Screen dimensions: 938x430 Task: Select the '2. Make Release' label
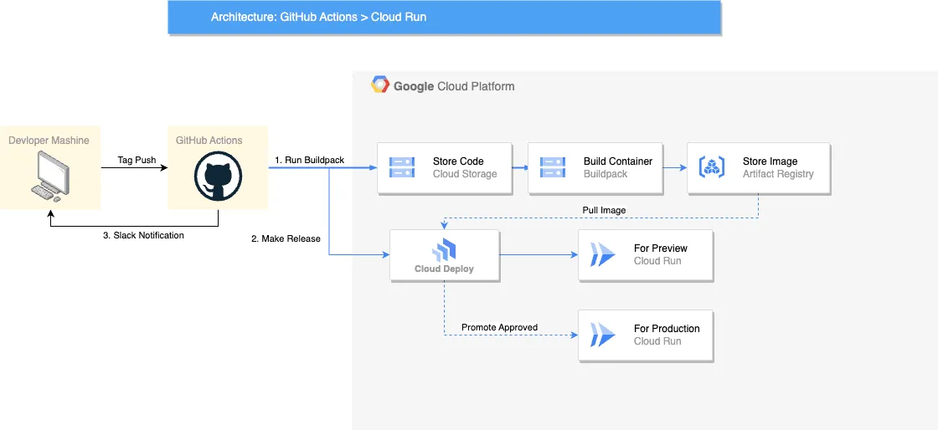[x=286, y=239]
